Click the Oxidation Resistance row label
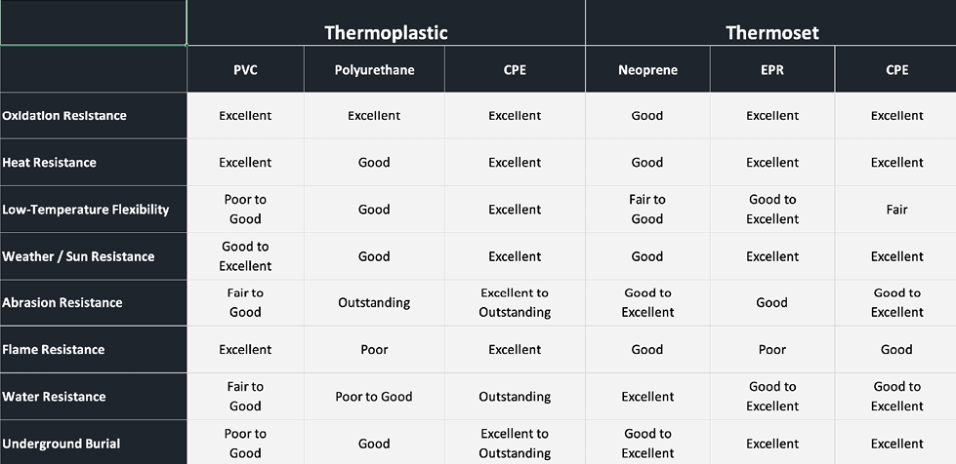Image resolution: width=956 pixels, height=464 pixels. pos(94,116)
